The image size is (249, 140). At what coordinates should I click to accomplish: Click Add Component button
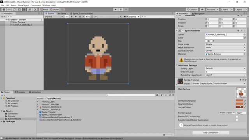pos(211,133)
